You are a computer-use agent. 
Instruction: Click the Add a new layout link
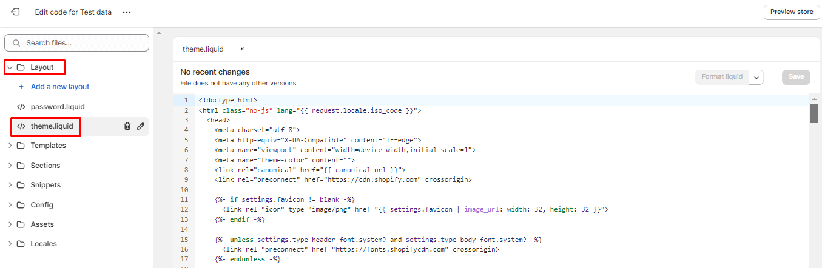[60, 87]
